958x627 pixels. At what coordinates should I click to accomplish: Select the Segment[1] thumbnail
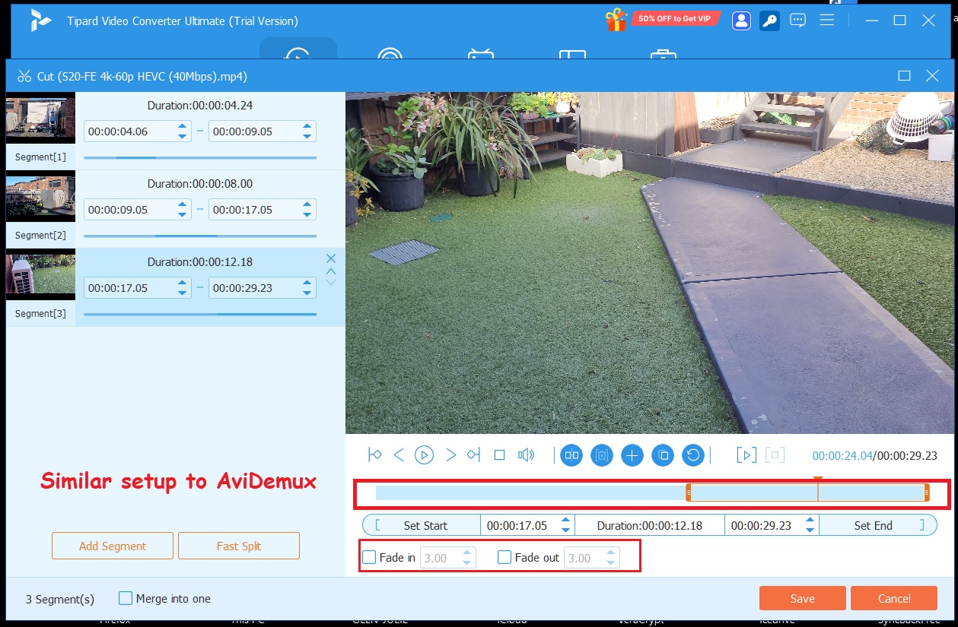40,118
